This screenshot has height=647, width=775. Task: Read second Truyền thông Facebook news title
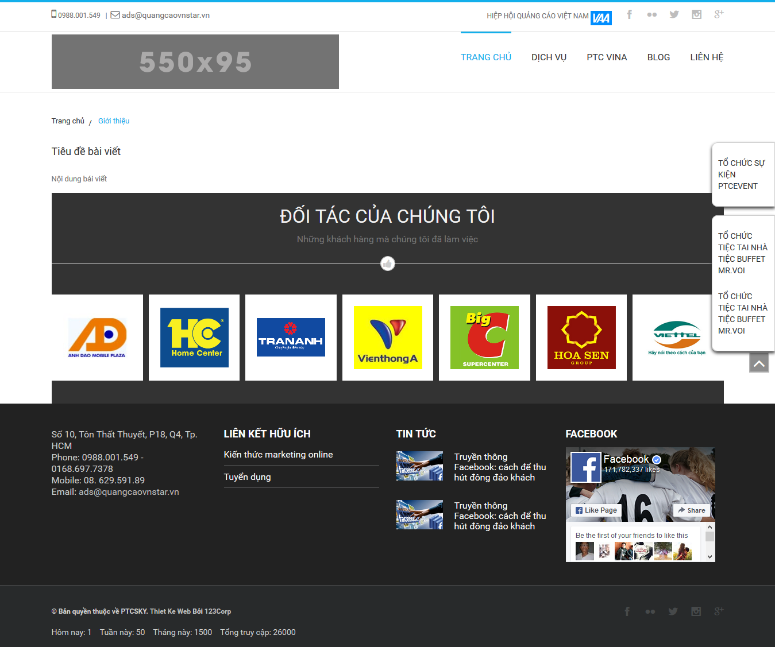[x=500, y=516]
